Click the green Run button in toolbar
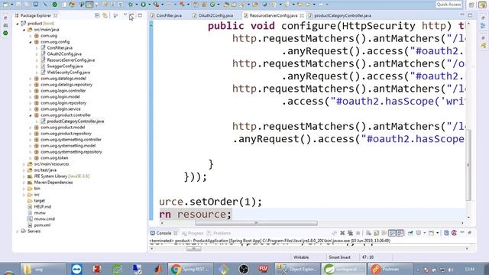Image resolution: width=489 pixels, height=275 pixels. click(x=143, y=5)
